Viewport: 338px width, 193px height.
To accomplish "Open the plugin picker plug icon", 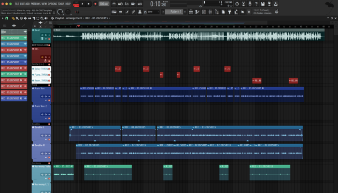I will 229,12.
